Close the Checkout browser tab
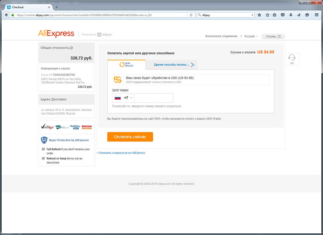Screen dimensions: 323x235 click(49, 7)
